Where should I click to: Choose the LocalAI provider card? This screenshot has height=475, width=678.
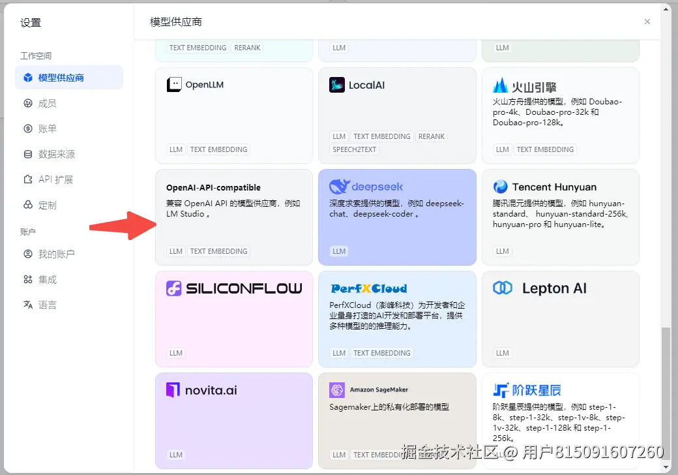click(397, 115)
